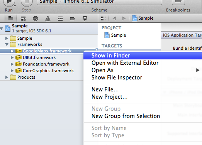The image size is (202, 145).
Task: Open the Log navigator speech bubble icon
Action: coord(85,19)
